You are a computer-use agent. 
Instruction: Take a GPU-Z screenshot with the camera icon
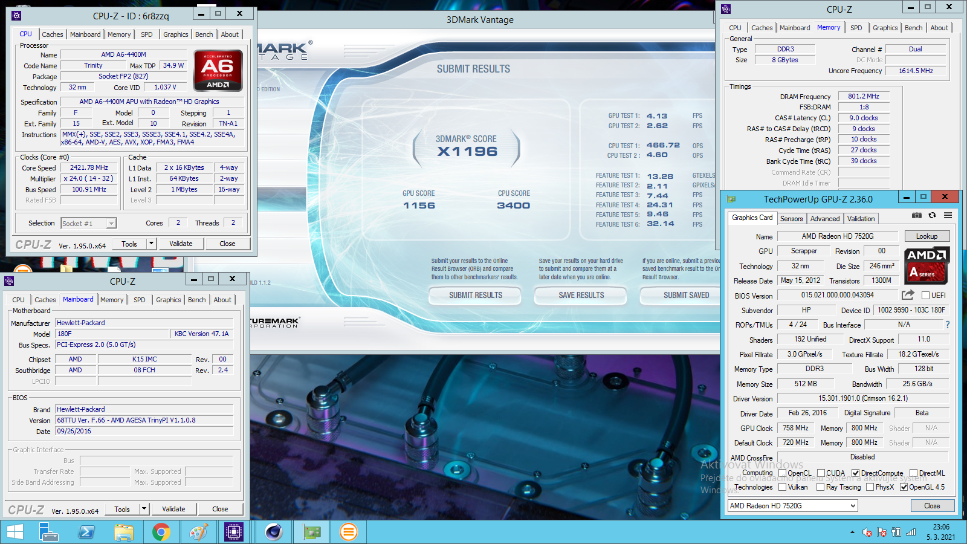[x=917, y=215]
